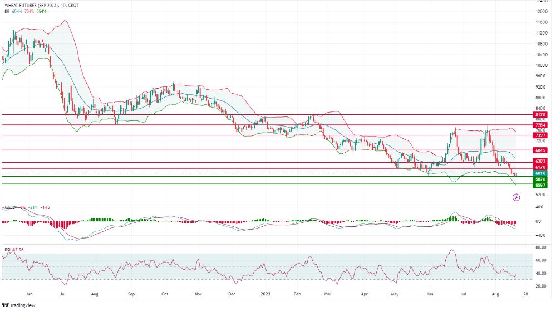
Task: Click the 778'4 red price label
Action: pyautogui.click(x=540, y=125)
